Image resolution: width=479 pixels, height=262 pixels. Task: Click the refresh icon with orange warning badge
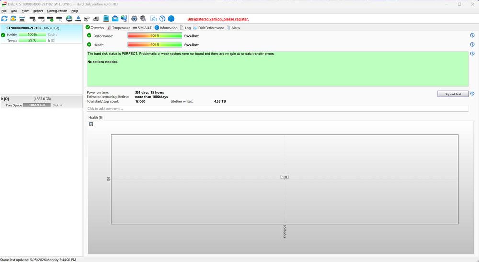(13, 19)
